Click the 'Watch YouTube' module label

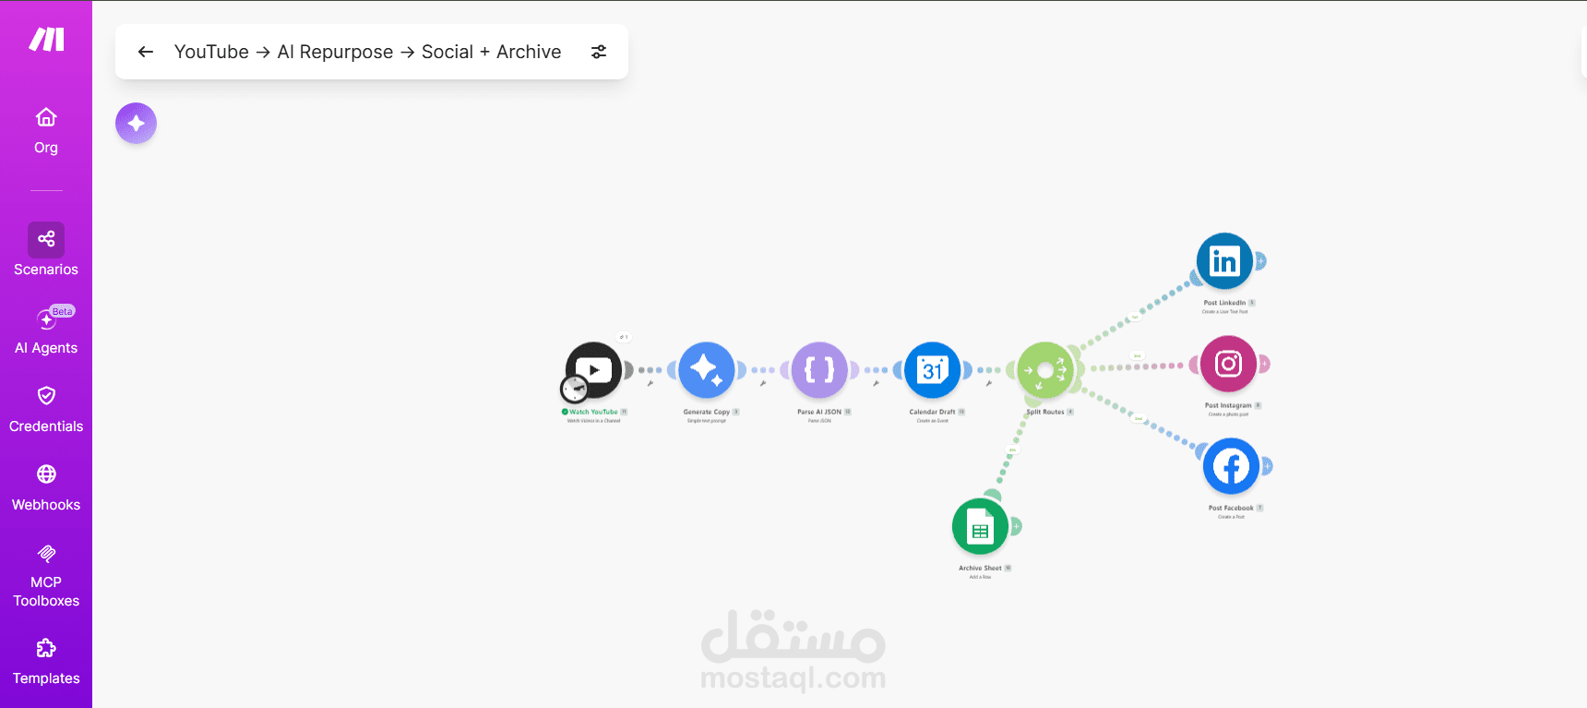593,412
